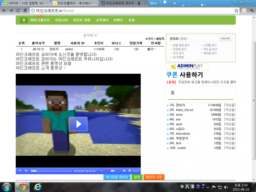The image size is (256, 192).
Task: Open 내 쿠폰함 link
Action: click(x=178, y=57)
